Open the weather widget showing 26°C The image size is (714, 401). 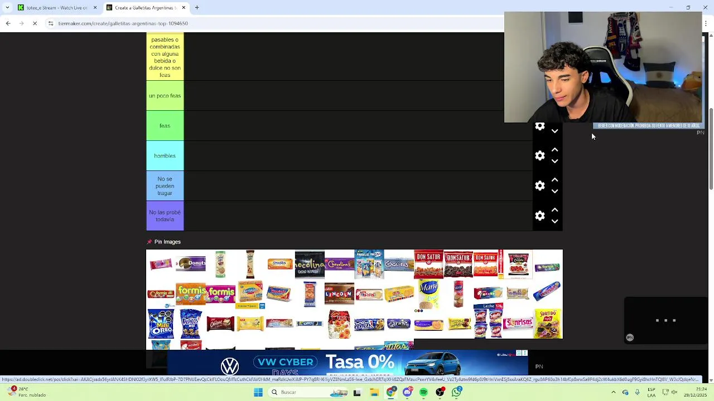[x=28, y=392]
